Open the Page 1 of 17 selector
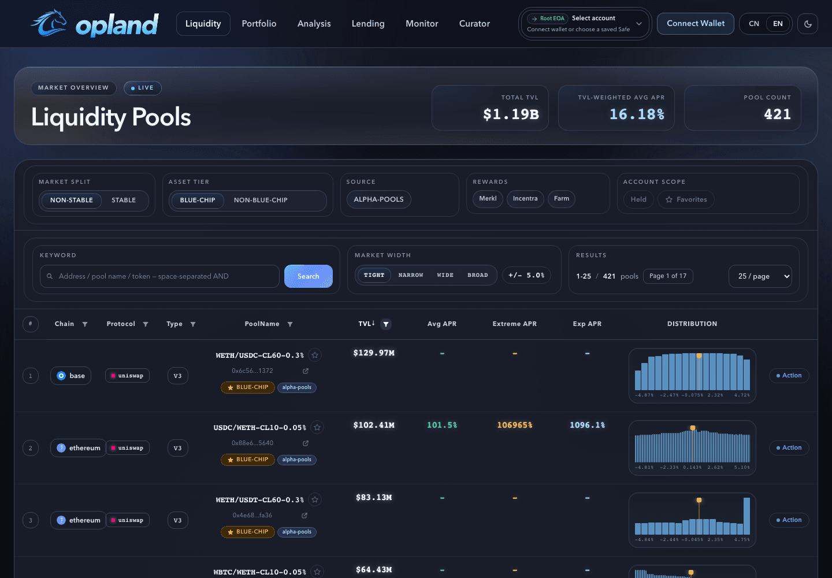Image resolution: width=832 pixels, height=578 pixels. [x=668, y=276]
